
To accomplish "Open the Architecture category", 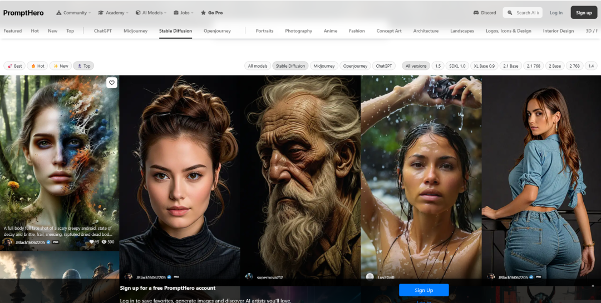I will (426, 31).
